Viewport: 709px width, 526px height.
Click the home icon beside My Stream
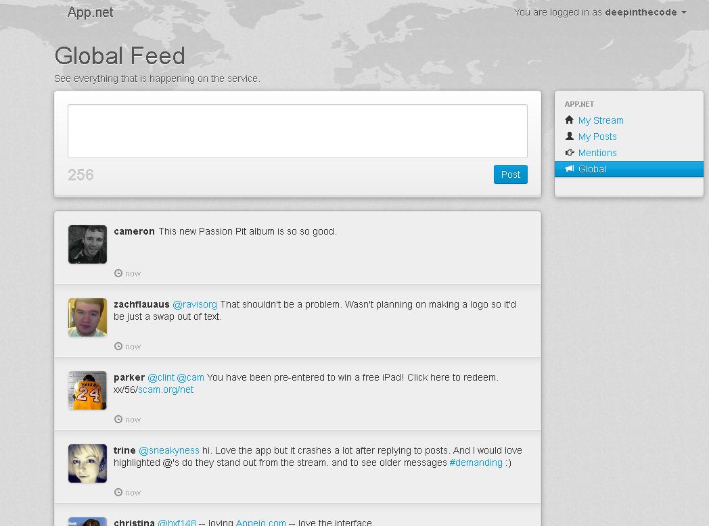[569, 120]
